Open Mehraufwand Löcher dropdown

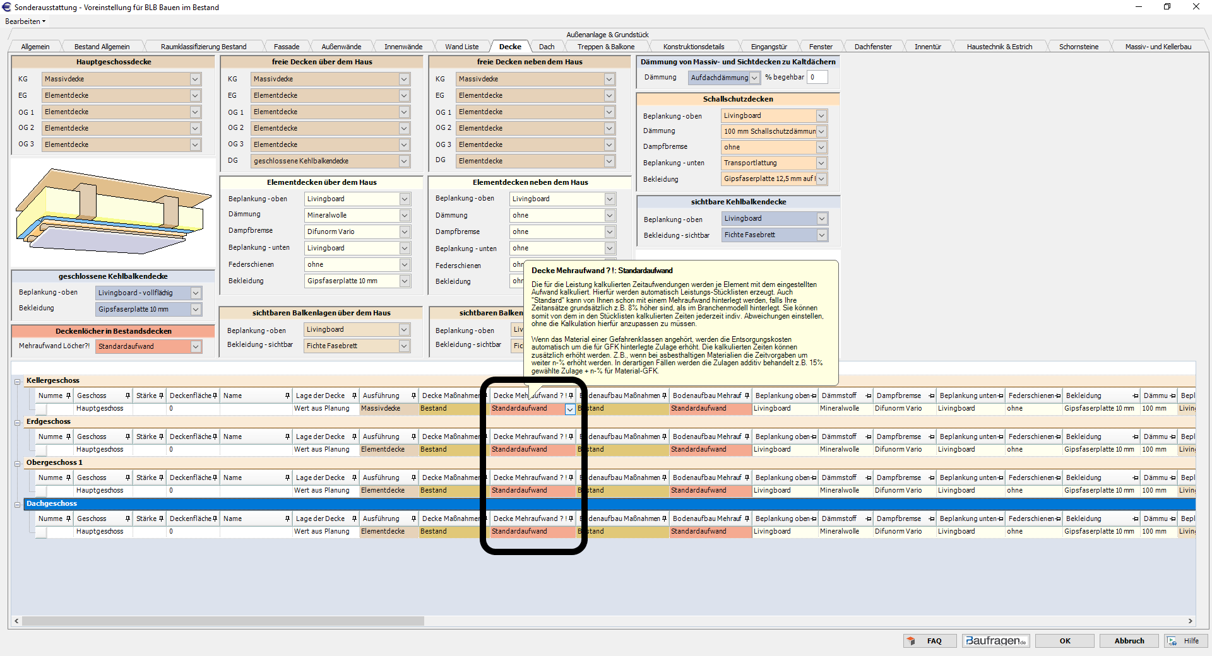(x=196, y=347)
